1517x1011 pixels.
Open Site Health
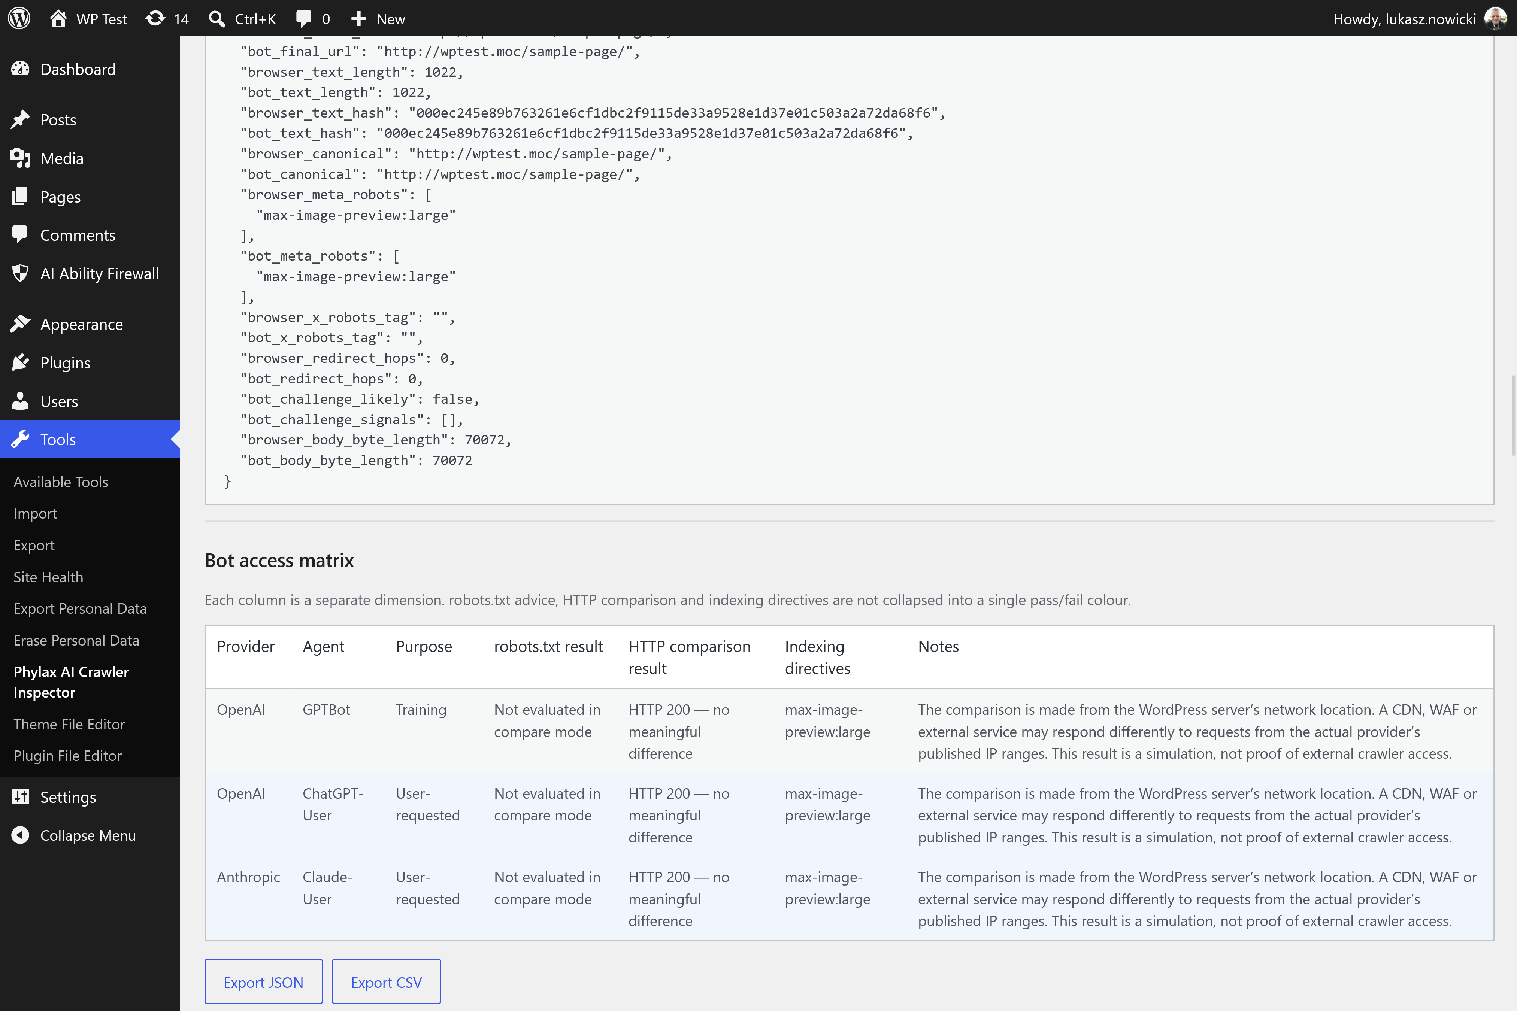pyautogui.click(x=48, y=576)
